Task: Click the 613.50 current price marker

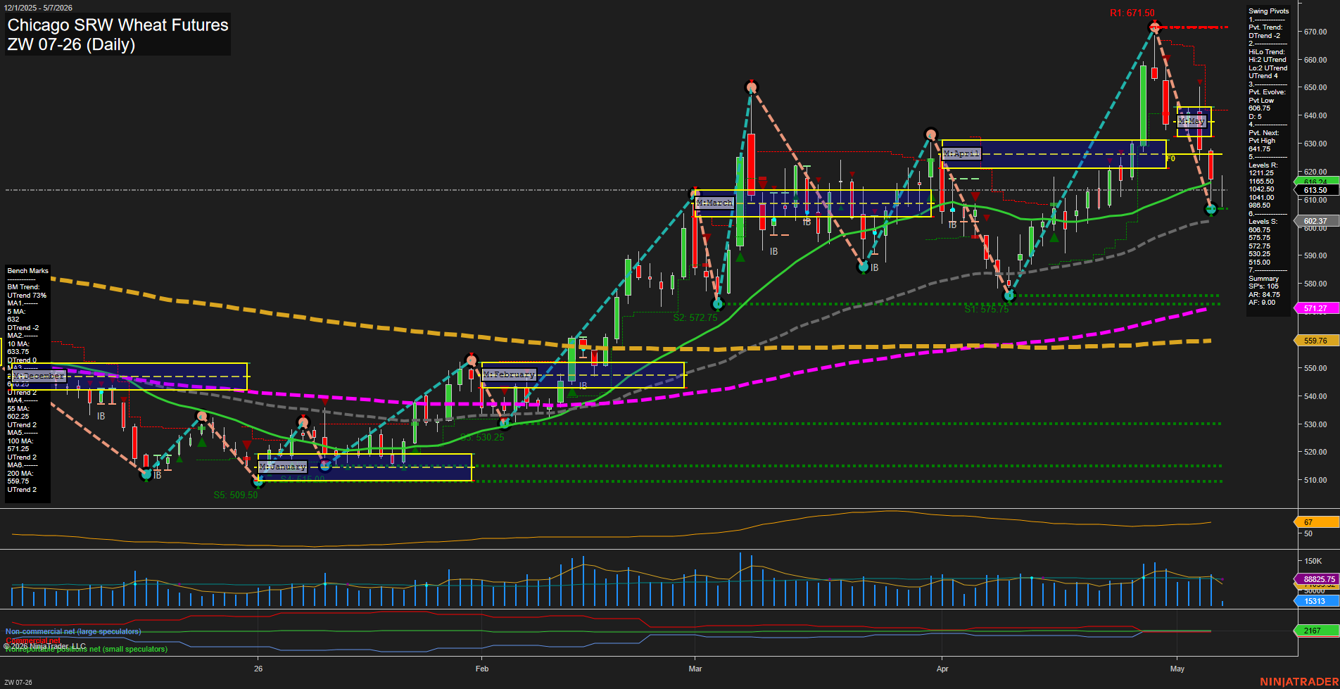Action: 1315,190
